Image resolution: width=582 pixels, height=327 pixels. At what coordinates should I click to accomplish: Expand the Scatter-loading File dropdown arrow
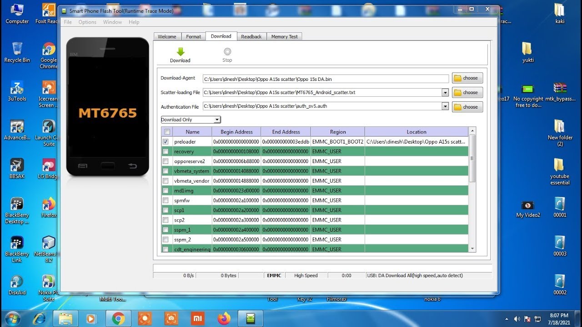(445, 93)
